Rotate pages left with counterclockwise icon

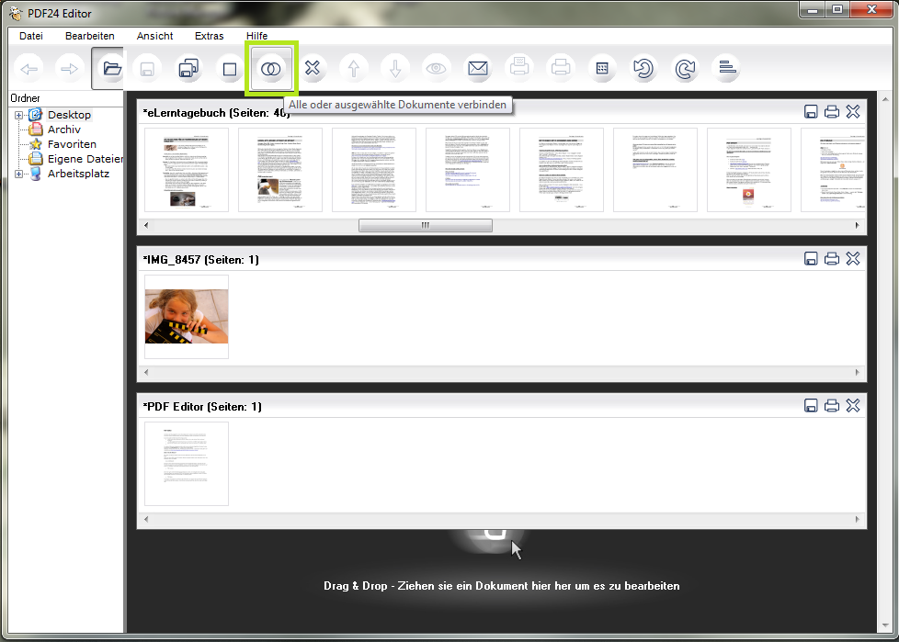tap(643, 69)
